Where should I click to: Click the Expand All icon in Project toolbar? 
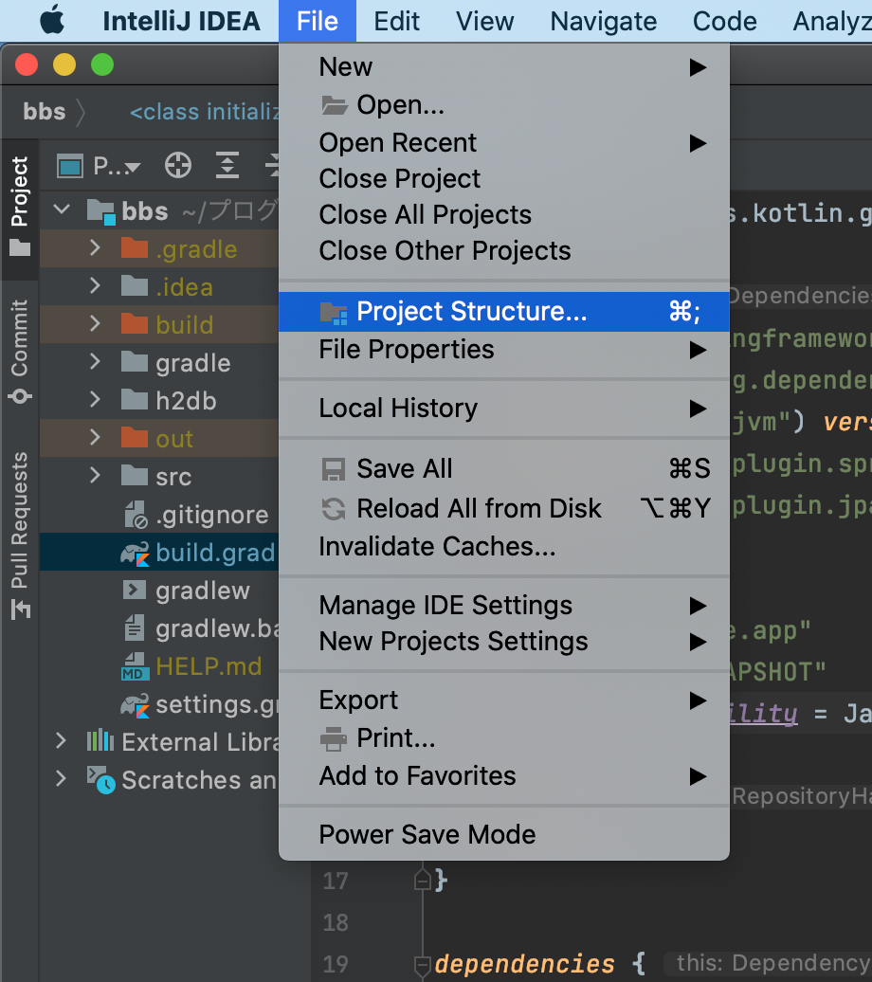pos(227,166)
